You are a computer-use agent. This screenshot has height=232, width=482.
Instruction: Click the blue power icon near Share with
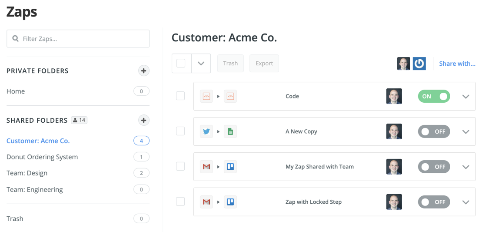tap(419, 64)
